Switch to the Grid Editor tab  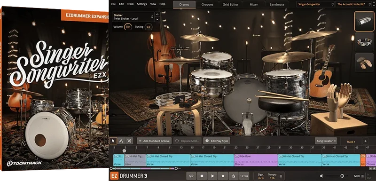coord(230,5)
